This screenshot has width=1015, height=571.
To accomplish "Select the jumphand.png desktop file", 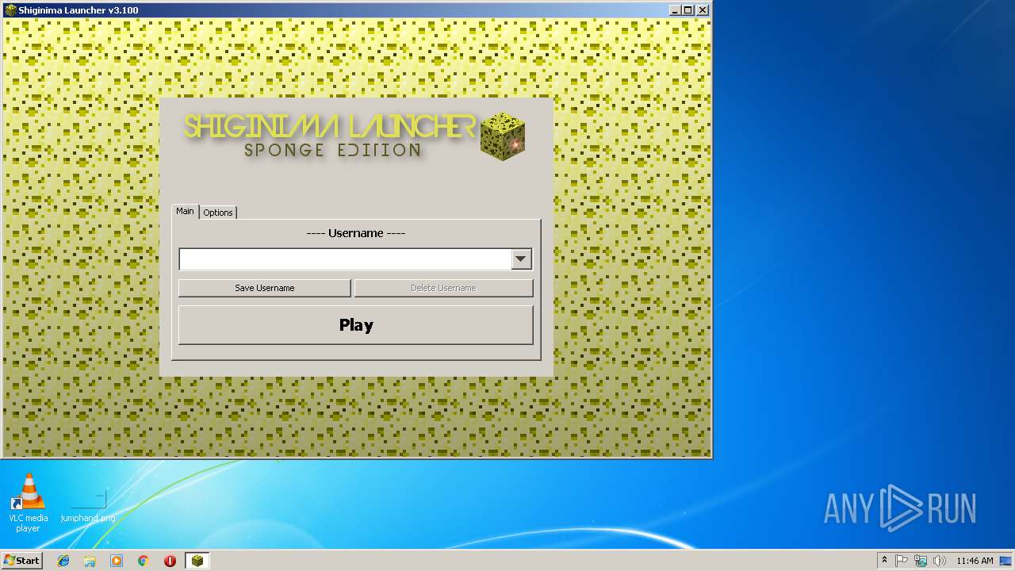I will [88, 506].
